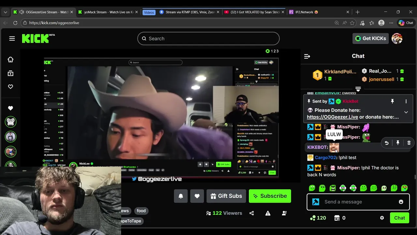The height and width of the screenshot is (235, 417).
Task: Open browser profile icon
Action: point(381,23)
